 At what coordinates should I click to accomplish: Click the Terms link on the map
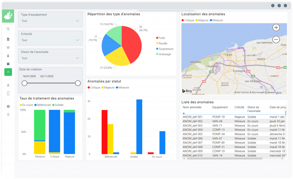pyautogui.click(x=279, y=92)
